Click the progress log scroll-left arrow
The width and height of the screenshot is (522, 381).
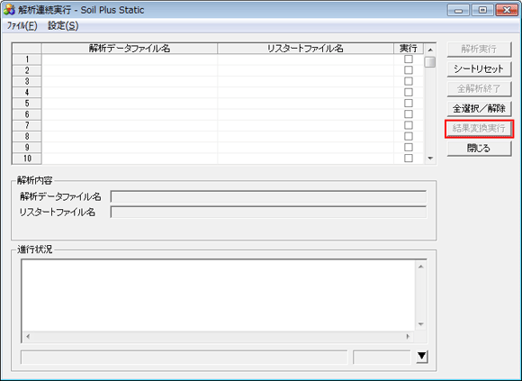coord(28,336)
